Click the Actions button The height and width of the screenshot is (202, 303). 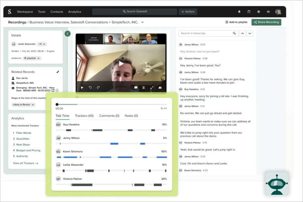pyautogui.click(x=188, y=11)
